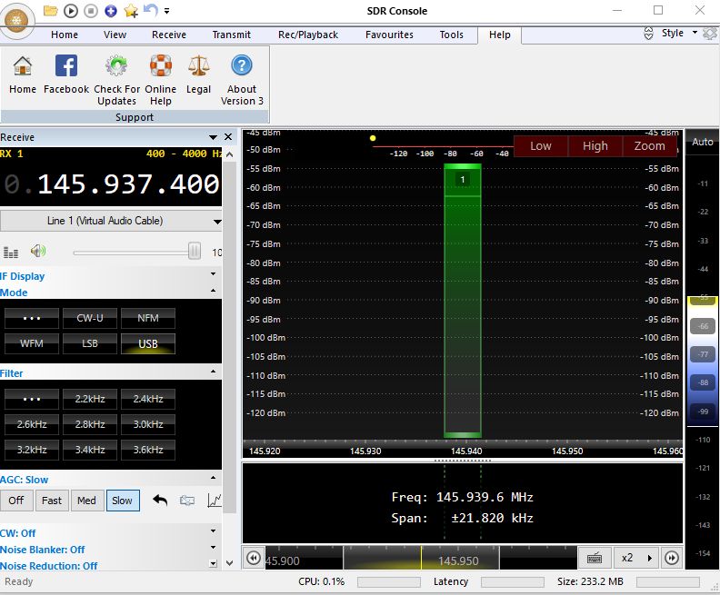Switch to the View ribbon tab

click(x=115, y=35)
